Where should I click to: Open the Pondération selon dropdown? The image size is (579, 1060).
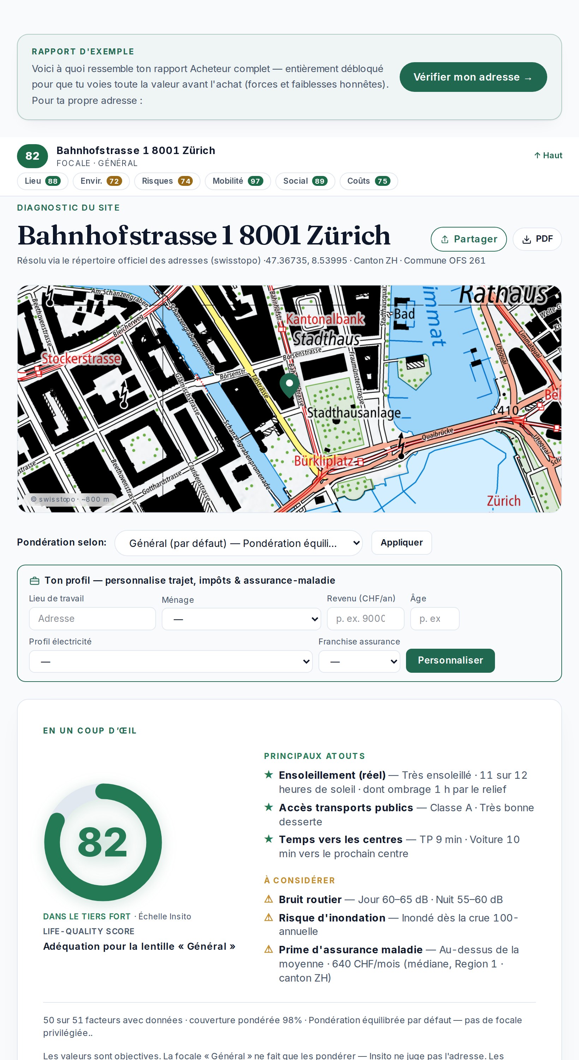point(239,543)
